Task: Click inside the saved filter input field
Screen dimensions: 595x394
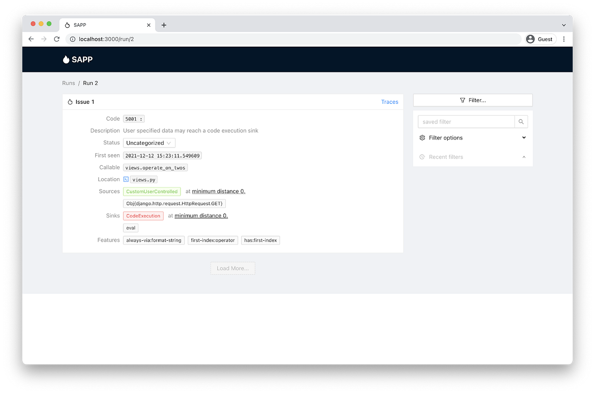Action: click(x=461, y=122)
